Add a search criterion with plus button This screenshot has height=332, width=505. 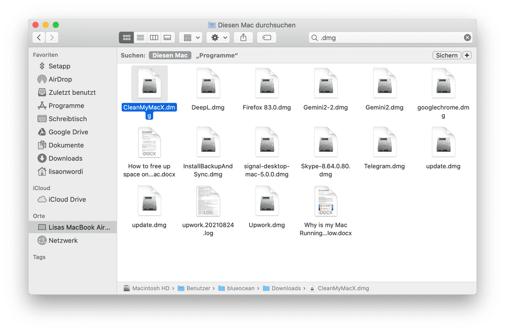pyautogui.click(x=467, y=55)
